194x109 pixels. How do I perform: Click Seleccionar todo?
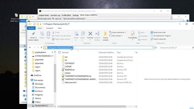[158, 32]
